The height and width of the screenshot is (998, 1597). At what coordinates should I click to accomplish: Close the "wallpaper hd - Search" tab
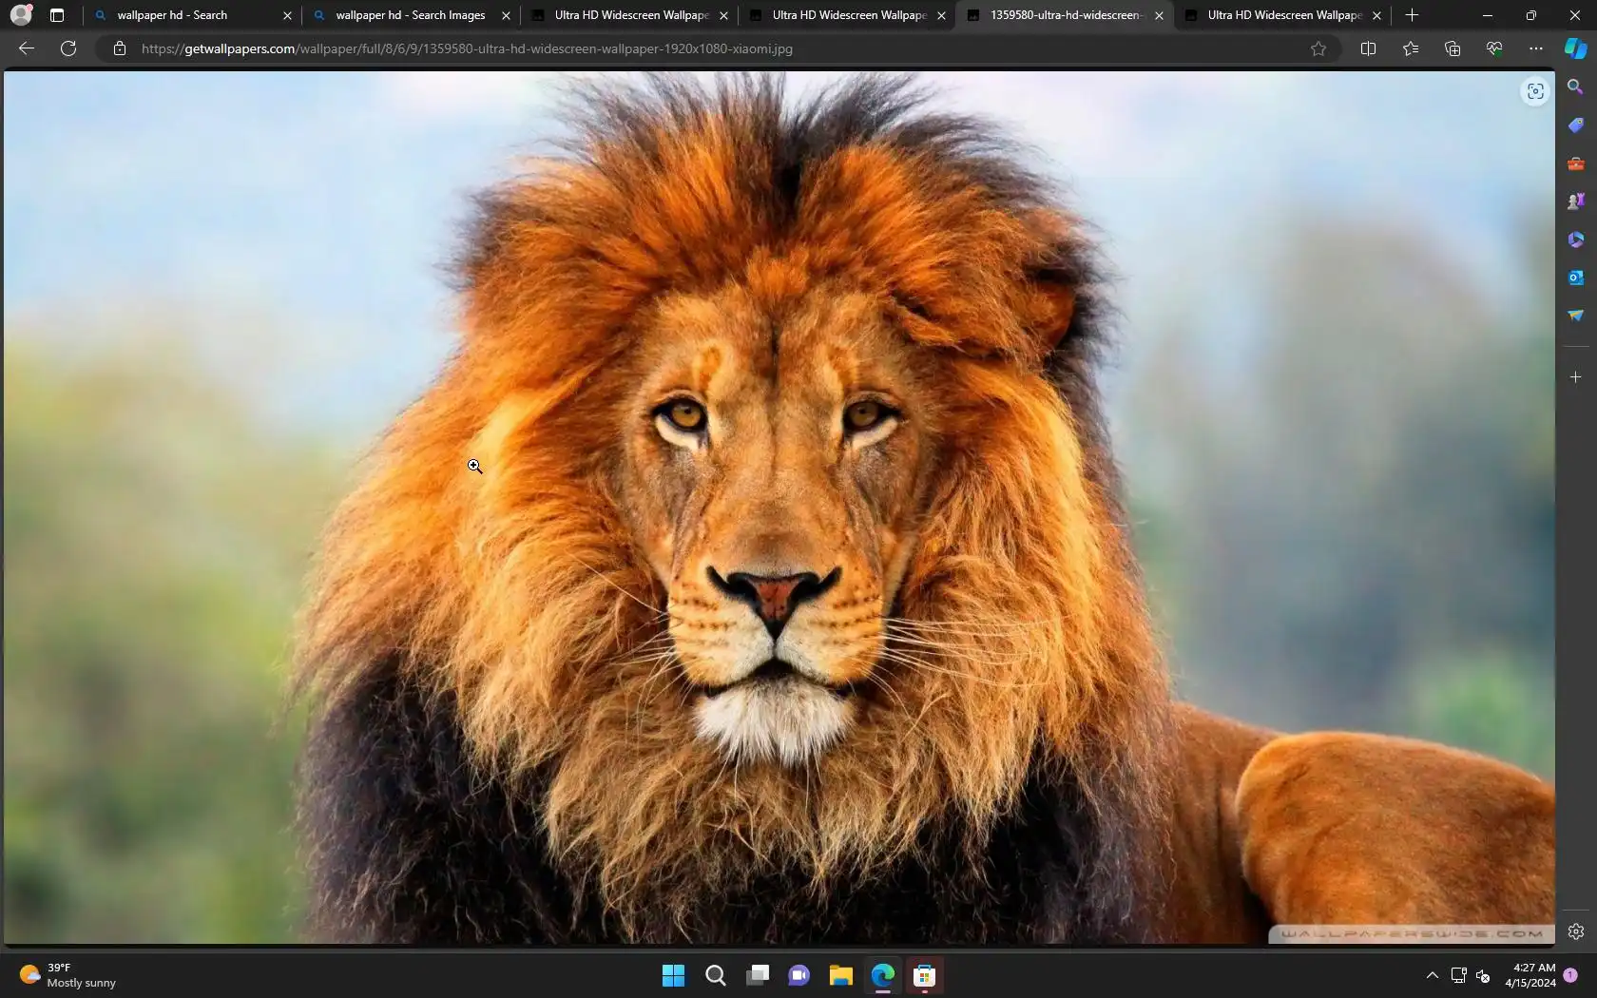coord(287,15)
